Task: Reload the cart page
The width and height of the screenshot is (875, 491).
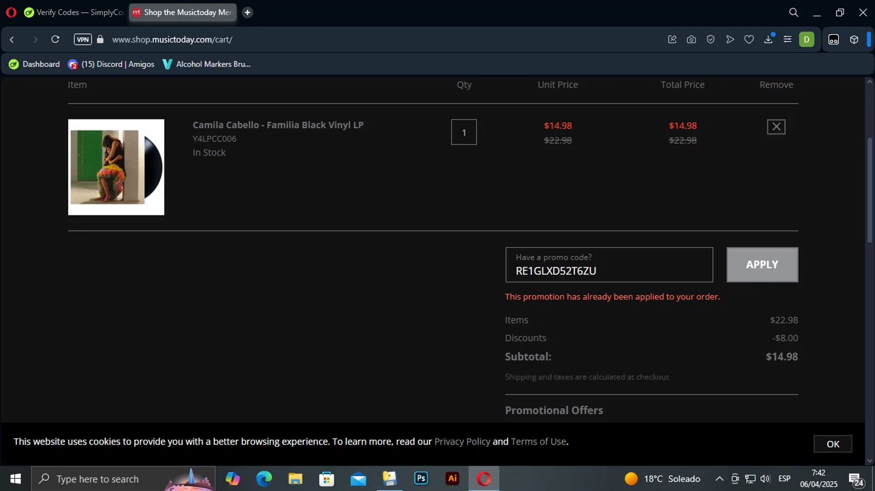Action: [55, 40]
